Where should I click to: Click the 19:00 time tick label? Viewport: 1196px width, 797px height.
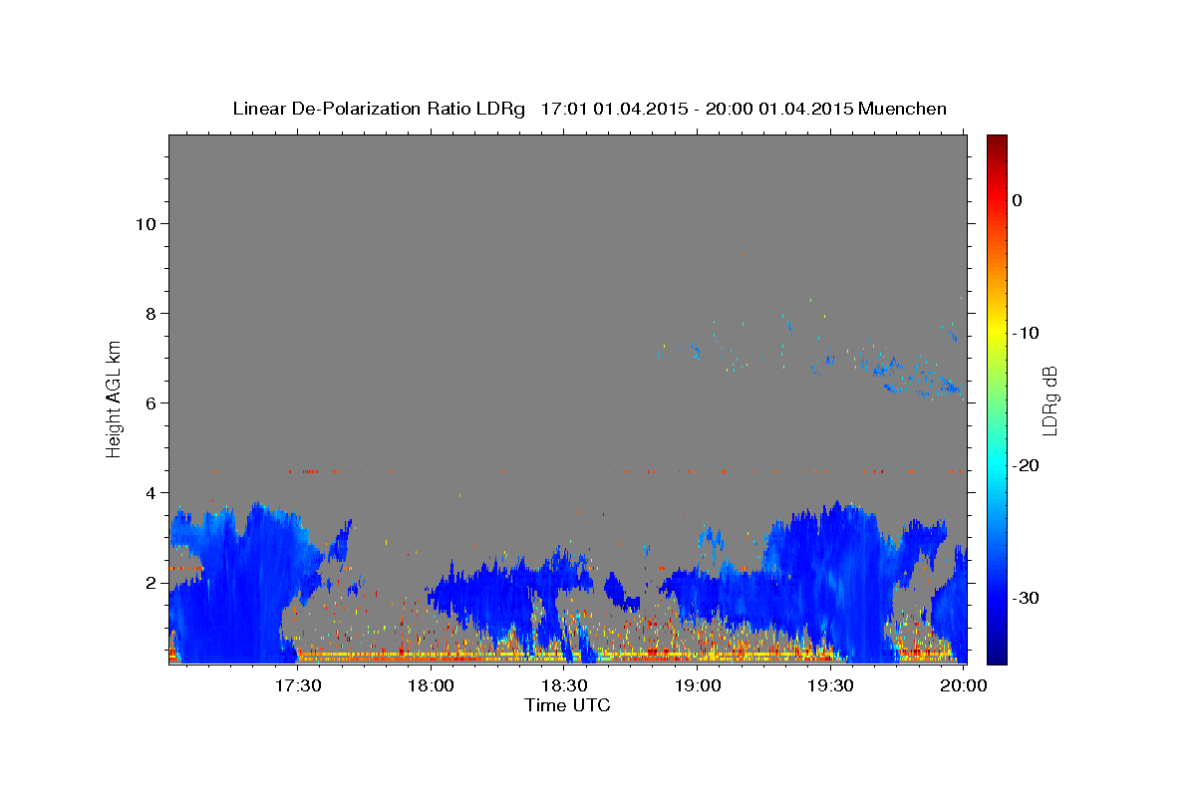coord(698,685)
